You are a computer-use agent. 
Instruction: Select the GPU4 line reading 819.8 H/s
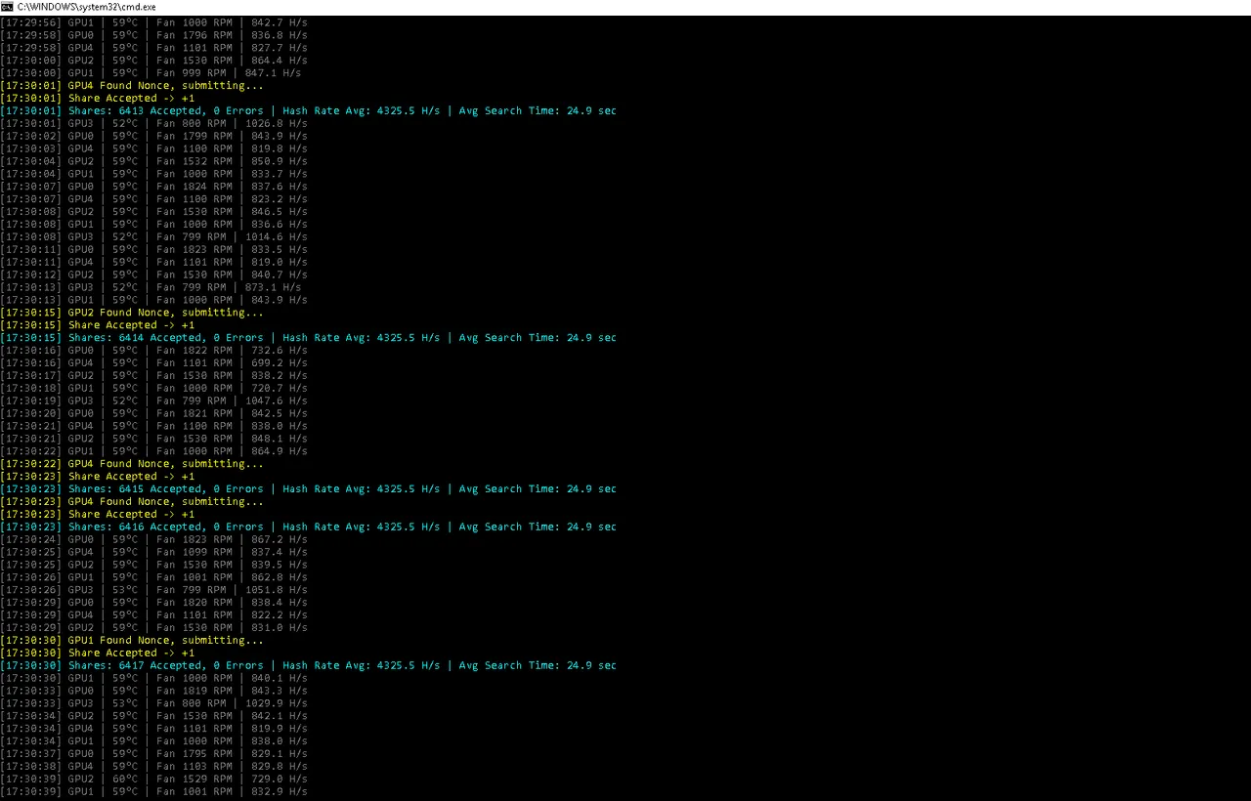153,148
